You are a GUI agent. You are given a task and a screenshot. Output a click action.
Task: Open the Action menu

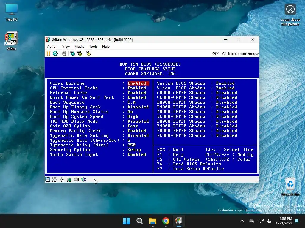[52, 47]
